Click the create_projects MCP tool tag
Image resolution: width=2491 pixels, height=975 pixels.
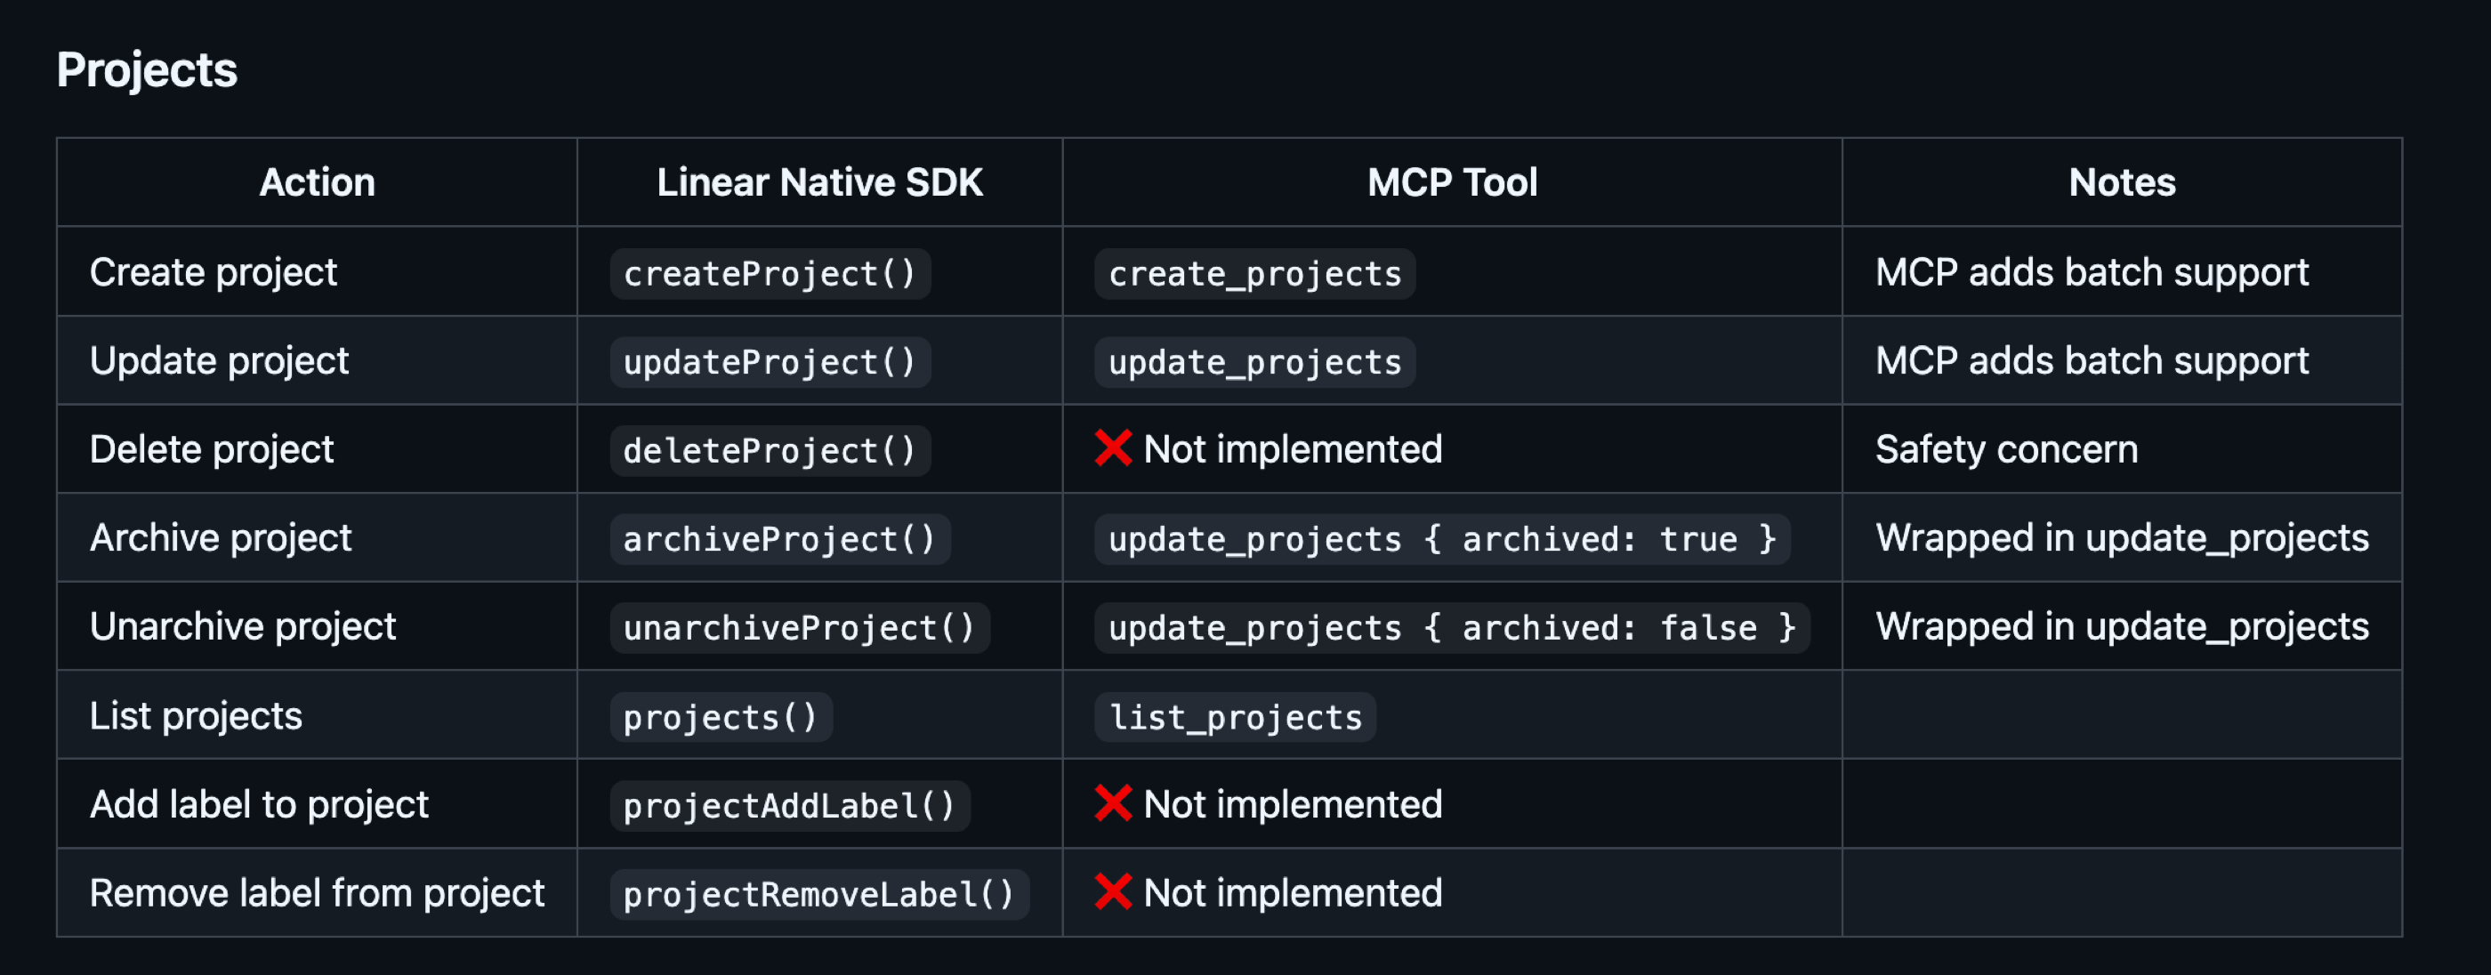pos(1254,274)
